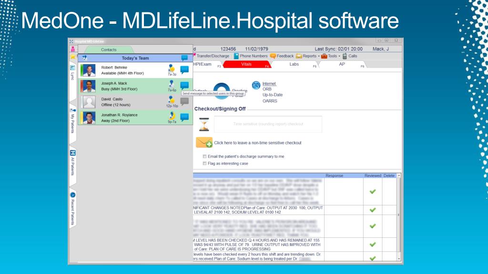Switch to the Contacts tab
488x274 pixels.
109,49
